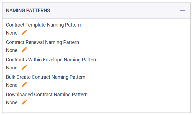
Task: Click the NAMING PATTERNS header title
Action: coord(28,11)
